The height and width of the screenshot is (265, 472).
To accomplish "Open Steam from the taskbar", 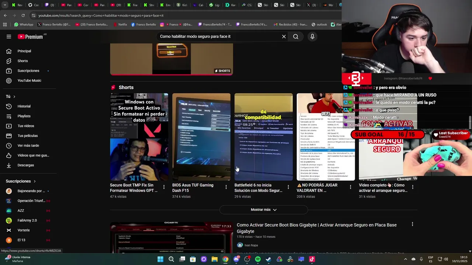I will point(268,259).
